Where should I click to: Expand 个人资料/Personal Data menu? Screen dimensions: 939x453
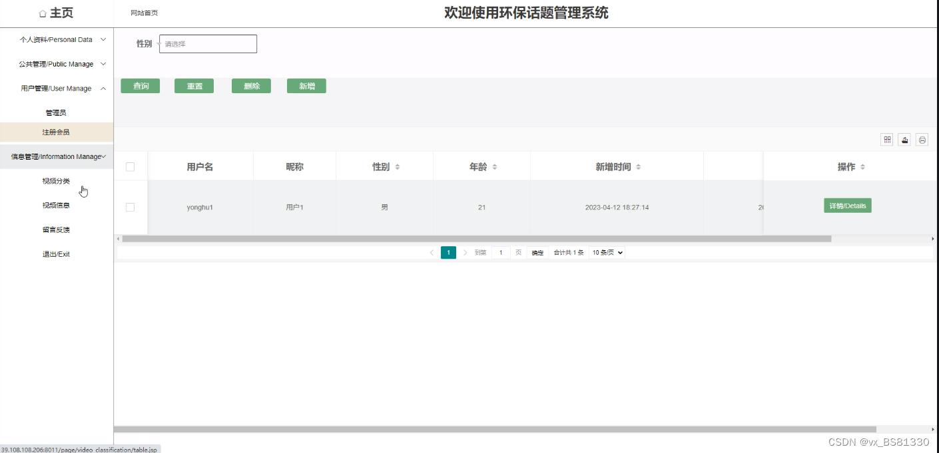57,40
